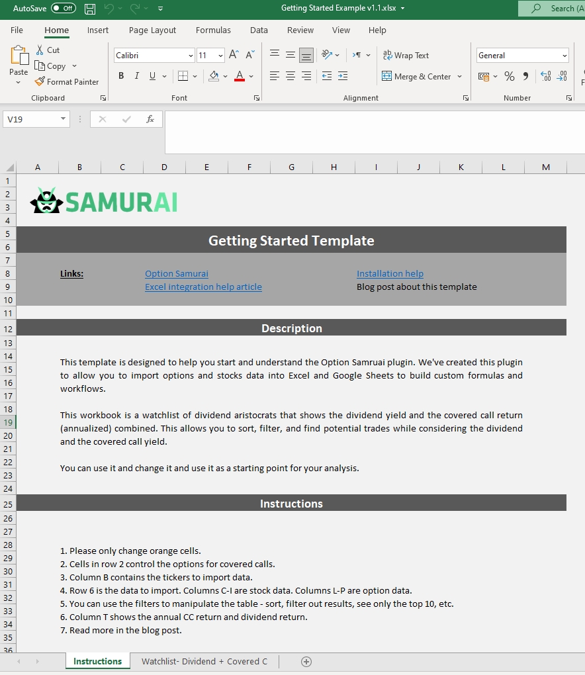Apply the red font color swatch
Viewport: 585px width, 675px height.
(240, 76)
